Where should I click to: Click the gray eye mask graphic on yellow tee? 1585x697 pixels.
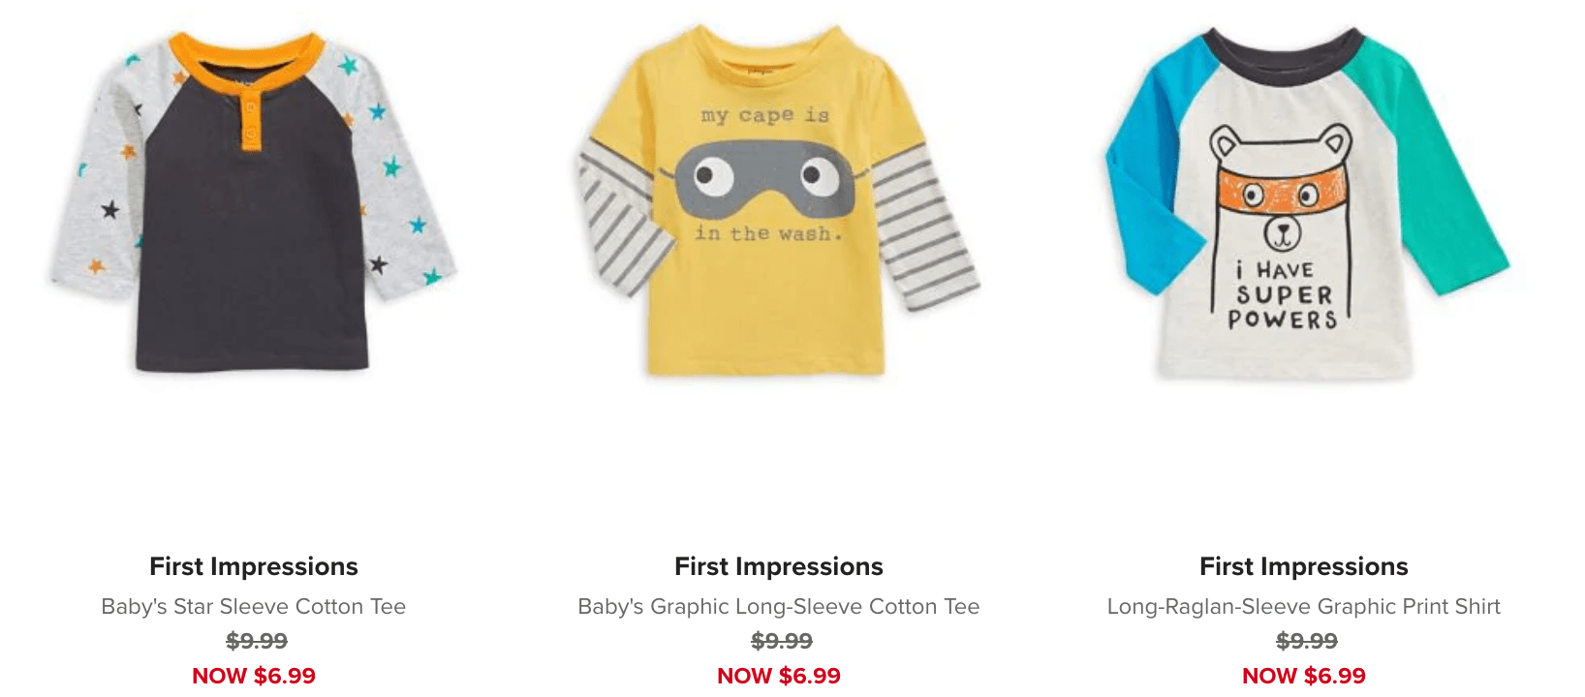765,180
